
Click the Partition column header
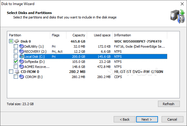[29, 35]
